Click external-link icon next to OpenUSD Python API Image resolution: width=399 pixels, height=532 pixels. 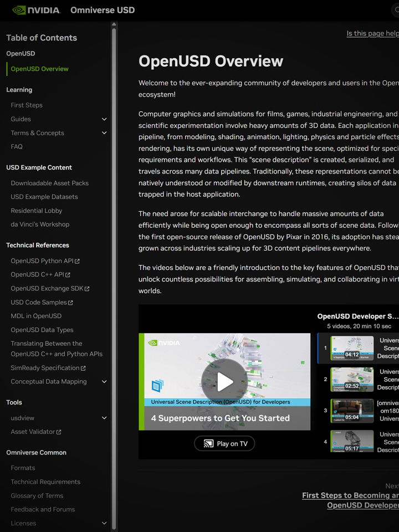coord(78,261)
